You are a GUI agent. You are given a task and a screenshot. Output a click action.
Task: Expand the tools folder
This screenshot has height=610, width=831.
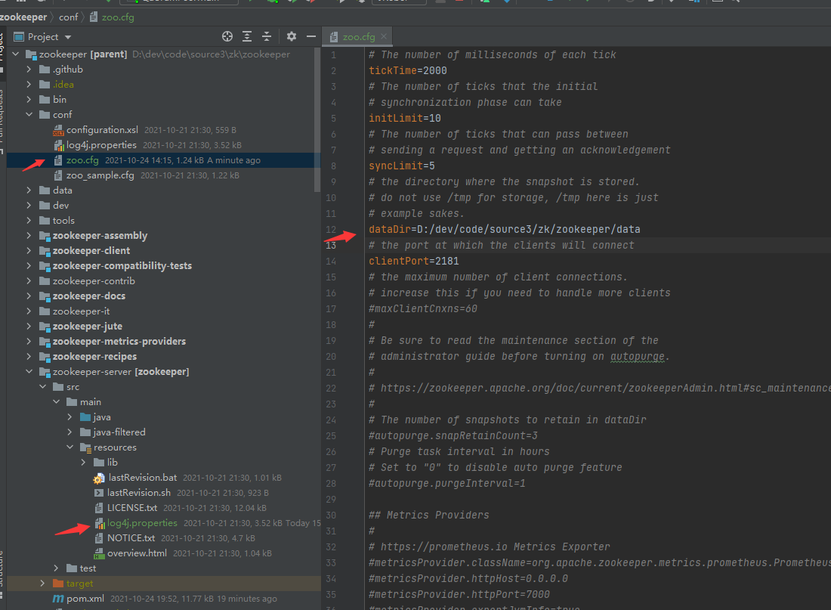click(x=29, y=220)
